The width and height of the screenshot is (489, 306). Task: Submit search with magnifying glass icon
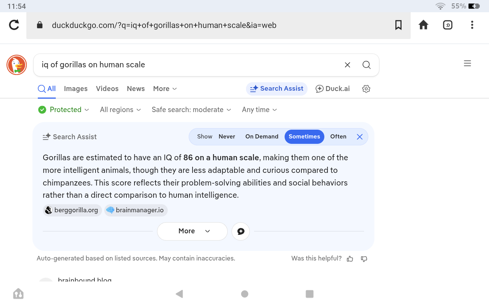pyautogui.click(x=366, y=65)
